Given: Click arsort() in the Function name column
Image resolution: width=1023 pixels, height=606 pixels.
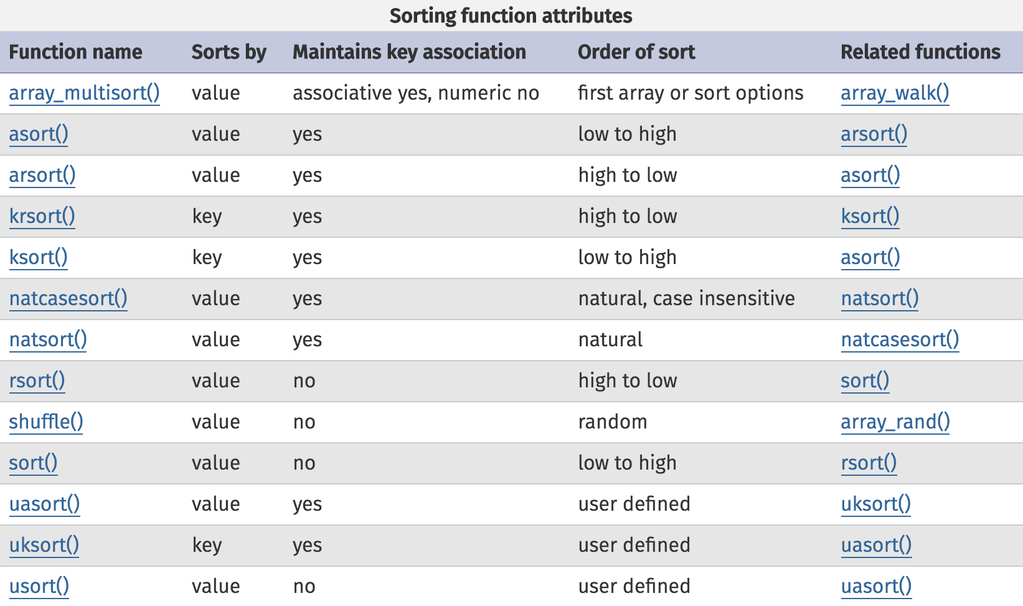Looking at the screenshot, I should [x=42, y=175].
